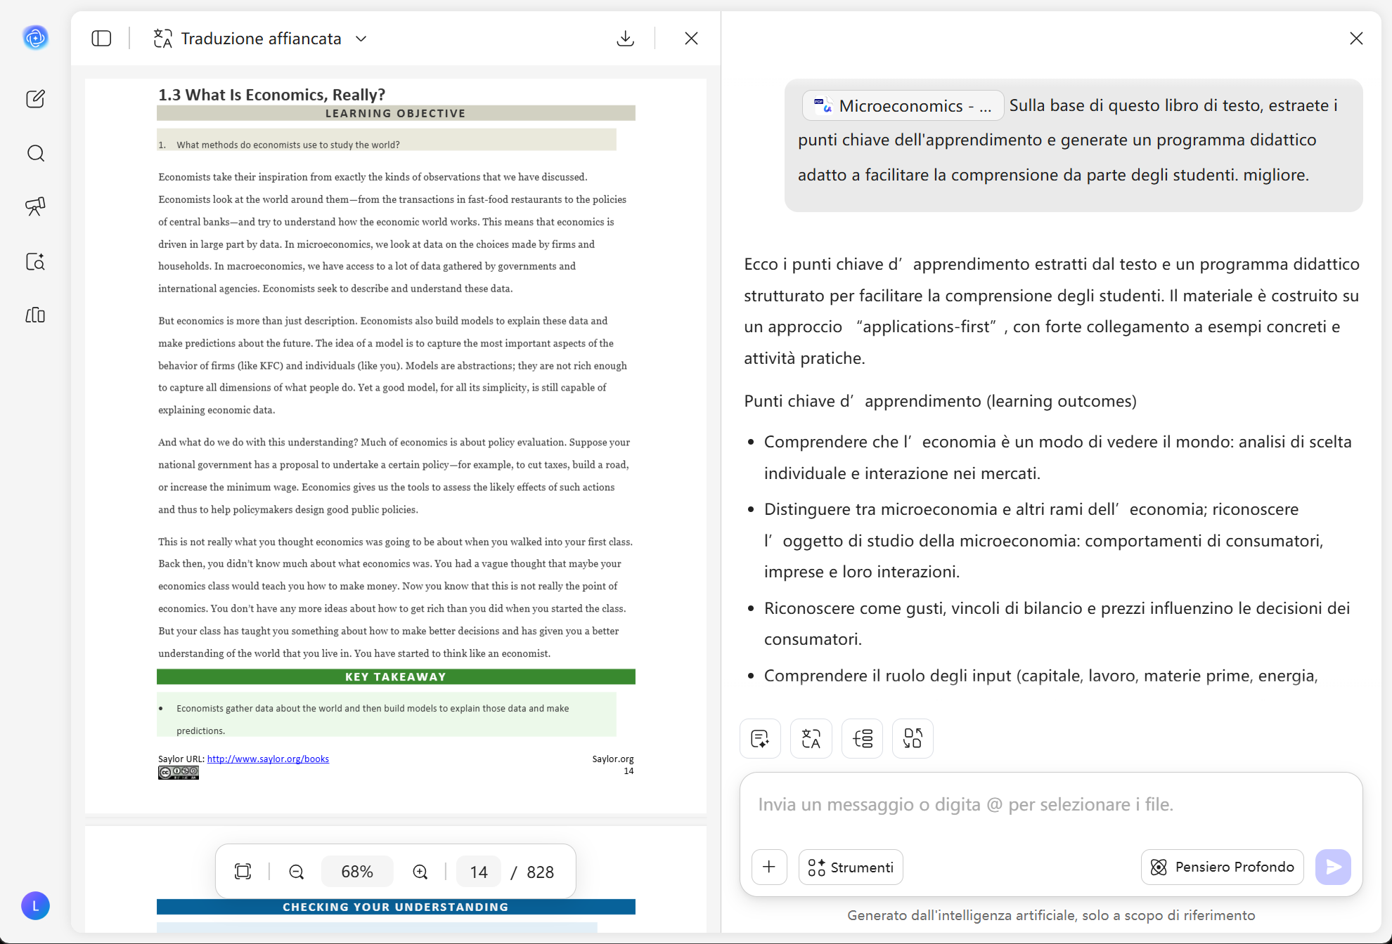Open the mind map icon under the response

862,738
